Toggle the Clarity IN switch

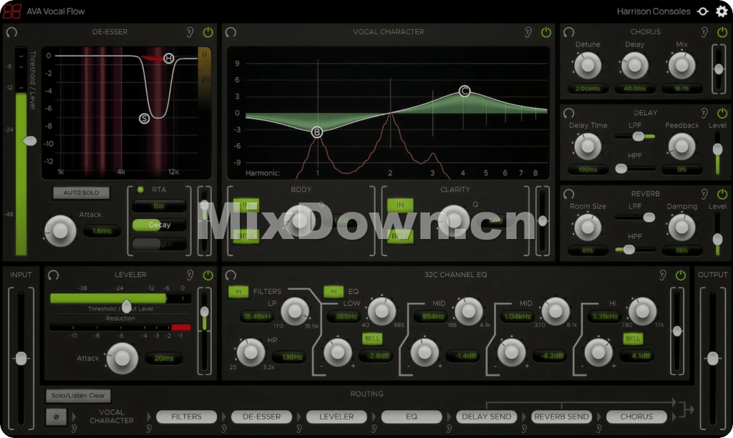[400, 205]
